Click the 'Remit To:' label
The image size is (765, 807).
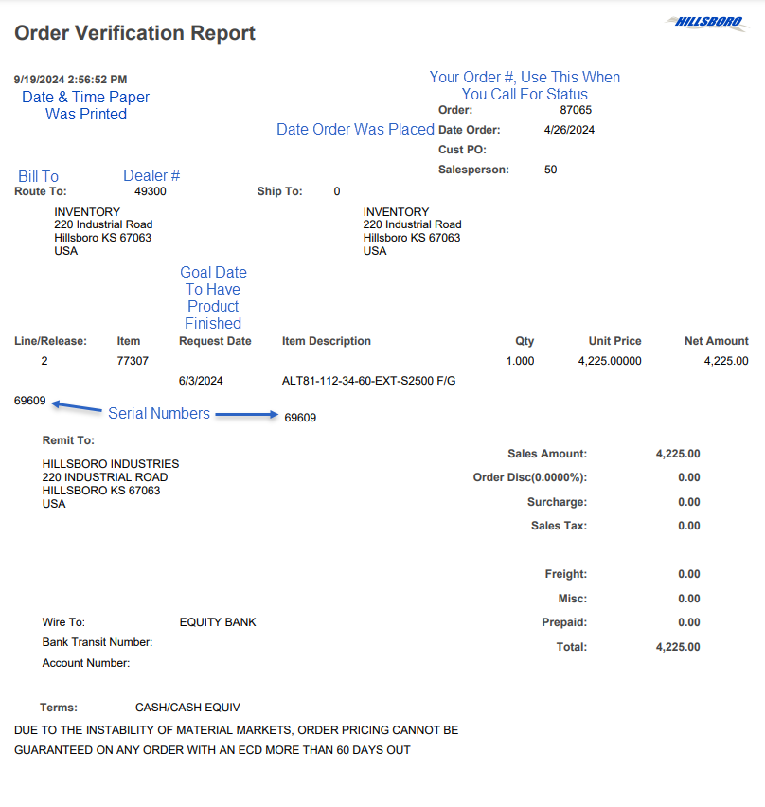pyautogui.click(x=68, y=440)
